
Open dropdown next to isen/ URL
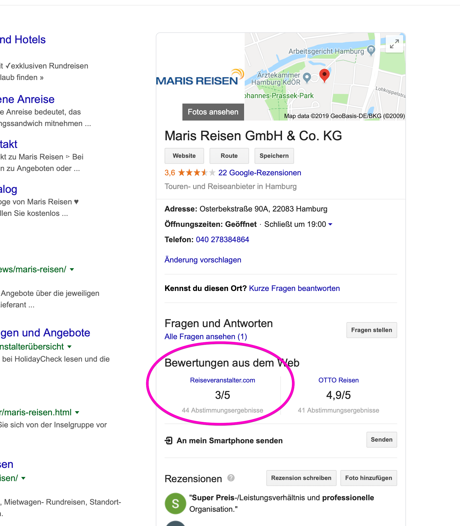[23, 478]
